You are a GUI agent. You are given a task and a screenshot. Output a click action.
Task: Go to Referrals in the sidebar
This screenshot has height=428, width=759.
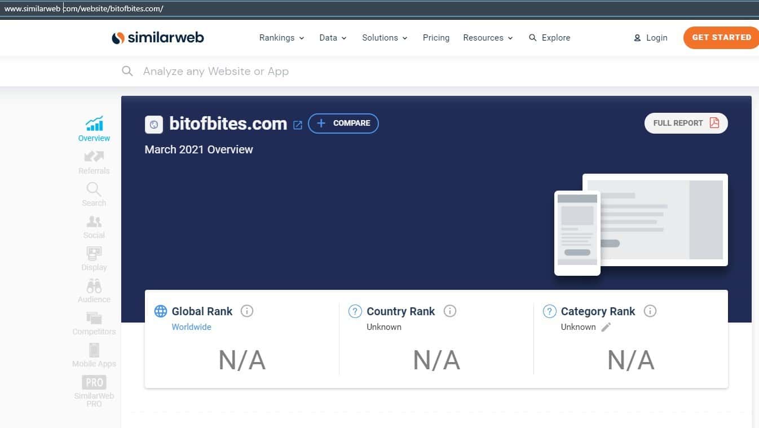click(x=94, y=162)
